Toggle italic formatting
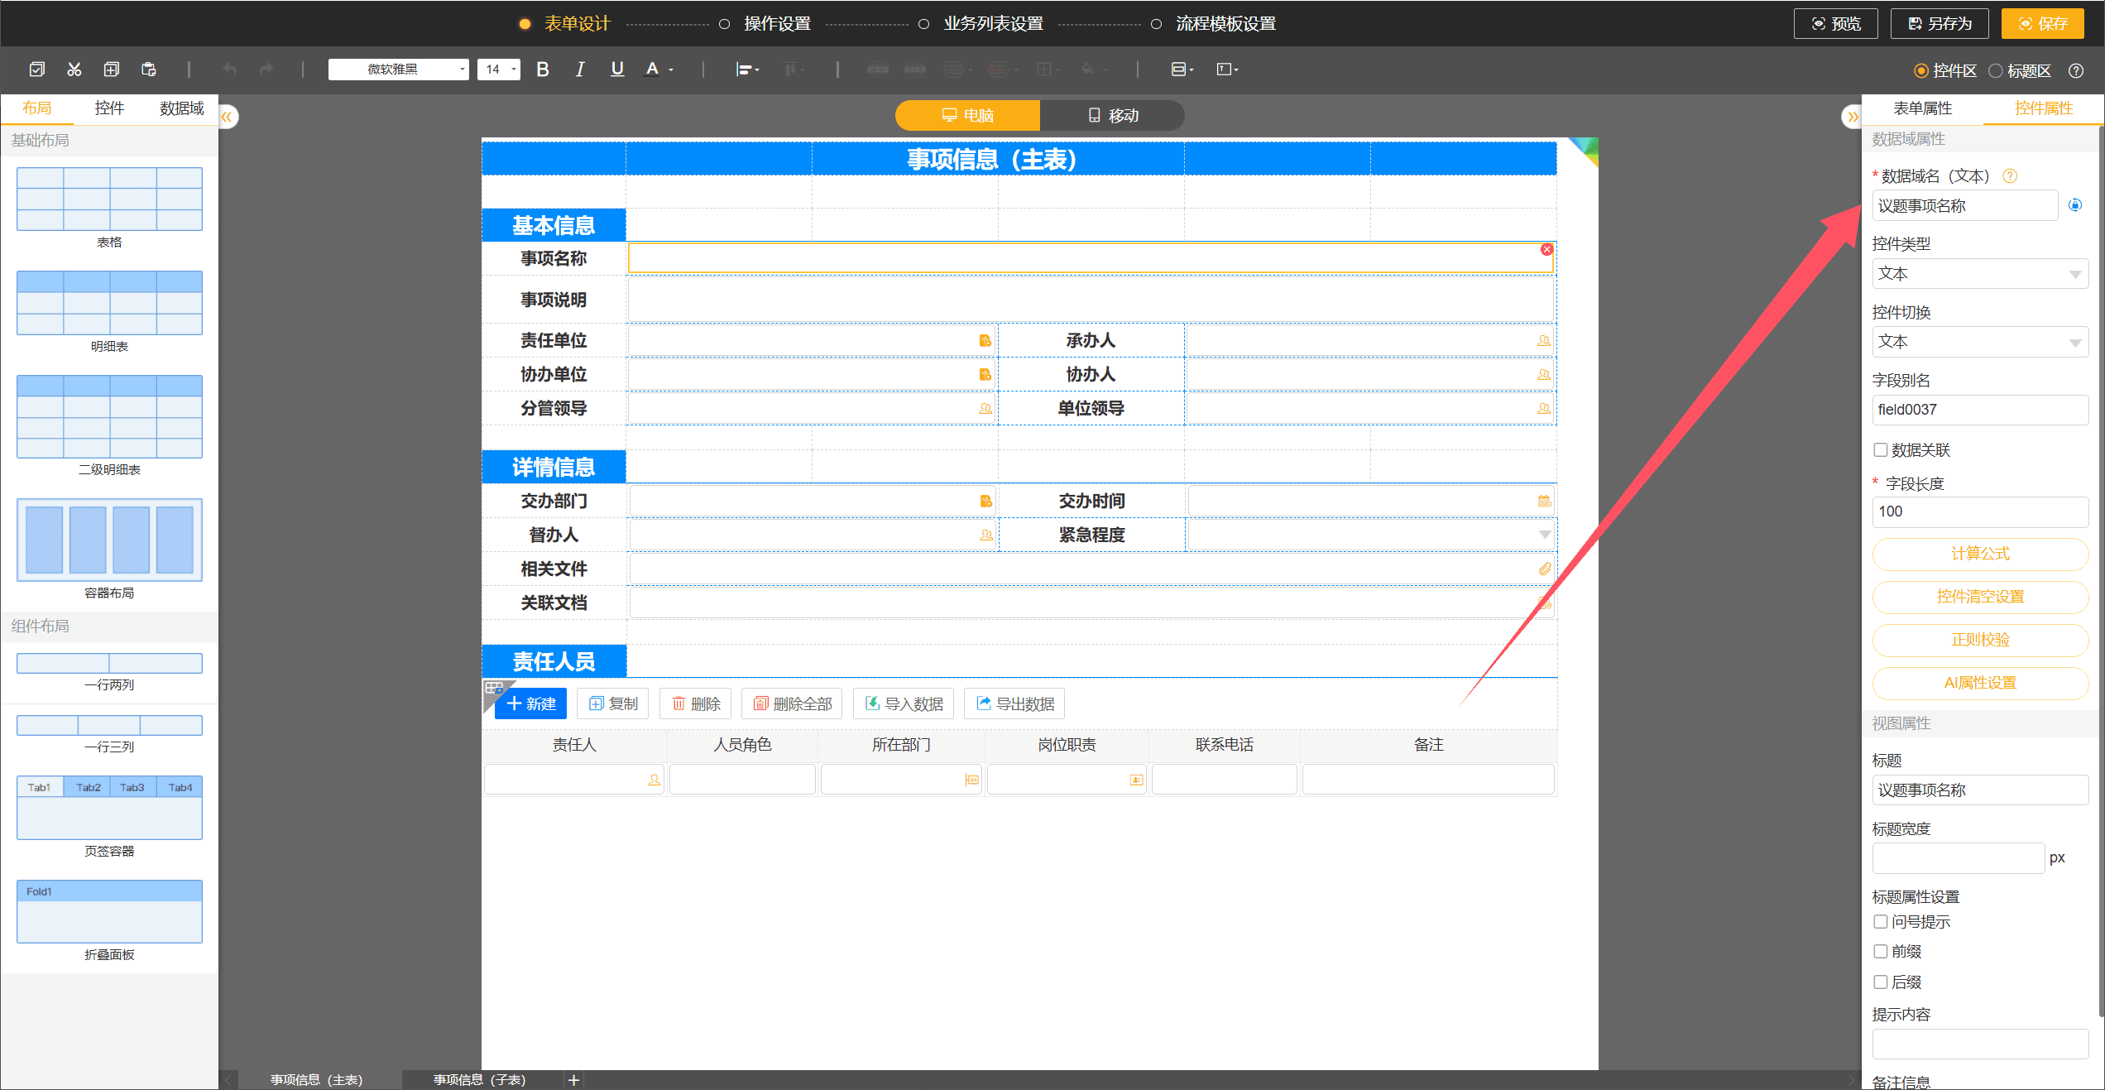This screenshot has width=2105, height=1090. [x=580, y=70]
